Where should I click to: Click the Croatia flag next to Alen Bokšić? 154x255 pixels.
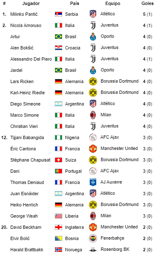tap(59, 48)
